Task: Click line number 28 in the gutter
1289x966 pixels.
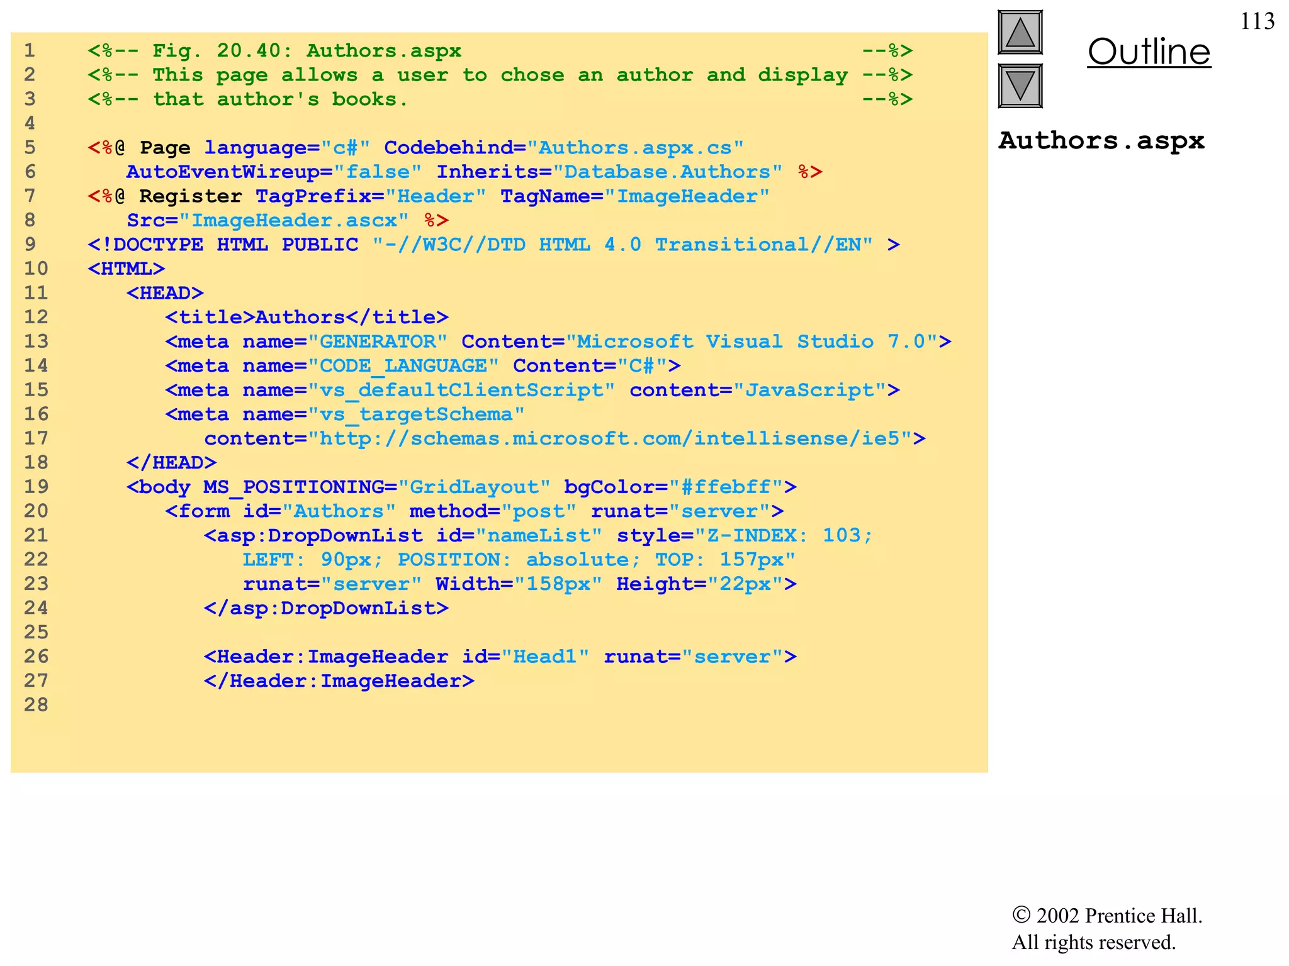Action: tap(37, 705)
